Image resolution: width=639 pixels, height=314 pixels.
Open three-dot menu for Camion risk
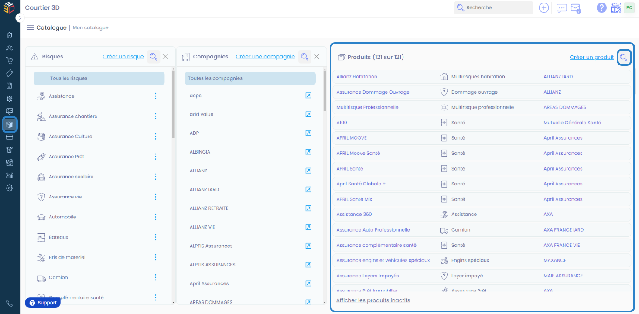click(x=156, y=277)
